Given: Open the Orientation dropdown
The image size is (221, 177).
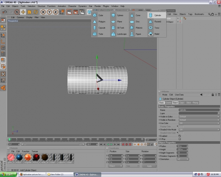Looking at the screenshot, I should pos(183,159).
